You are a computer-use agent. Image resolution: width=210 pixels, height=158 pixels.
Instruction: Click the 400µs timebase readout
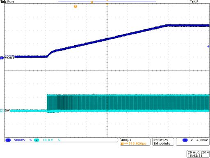point(126,140)
